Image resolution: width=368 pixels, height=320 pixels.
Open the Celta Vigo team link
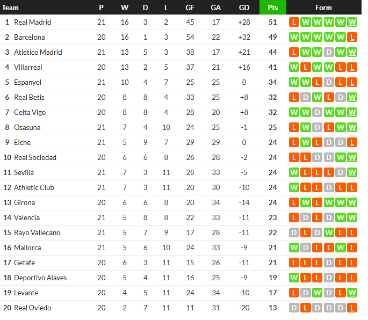pos(30,112)
